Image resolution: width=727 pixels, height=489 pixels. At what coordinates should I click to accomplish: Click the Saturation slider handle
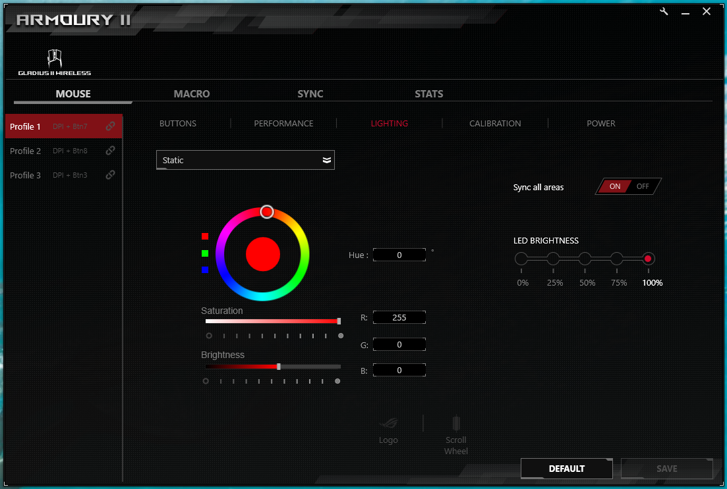339,321
